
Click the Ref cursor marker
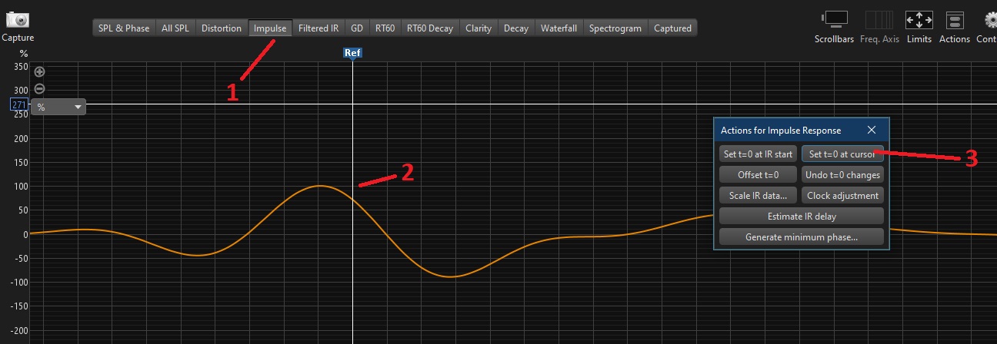pos(352,53)
